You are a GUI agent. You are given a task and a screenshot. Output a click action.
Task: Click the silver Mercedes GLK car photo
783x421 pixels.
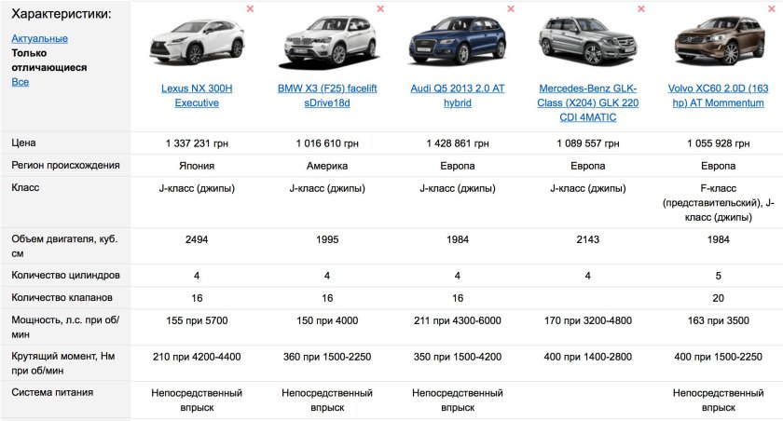click(588, 43)
